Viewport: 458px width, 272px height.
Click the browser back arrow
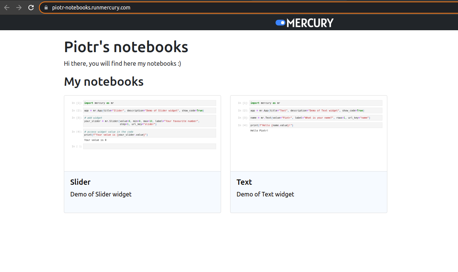(x=7, y=7)
